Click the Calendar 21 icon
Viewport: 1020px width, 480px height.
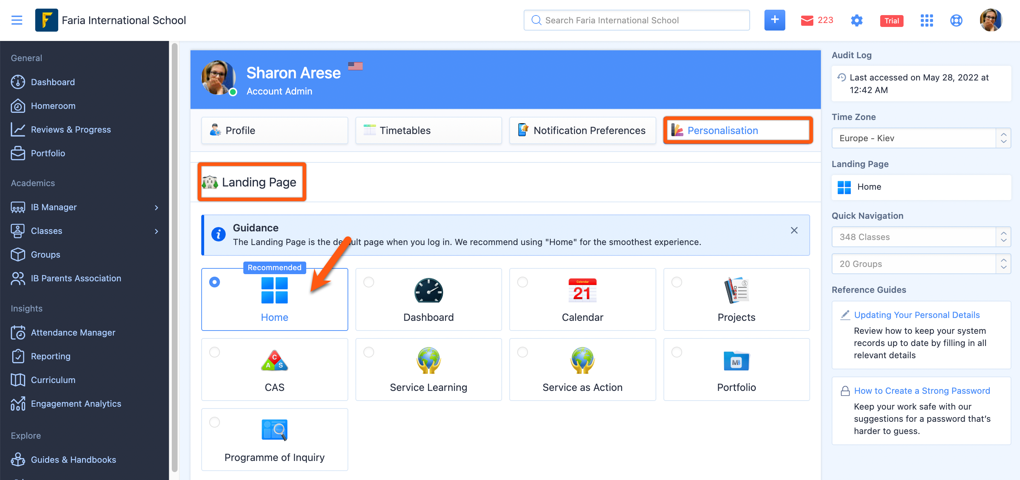[x=582, y=290]
